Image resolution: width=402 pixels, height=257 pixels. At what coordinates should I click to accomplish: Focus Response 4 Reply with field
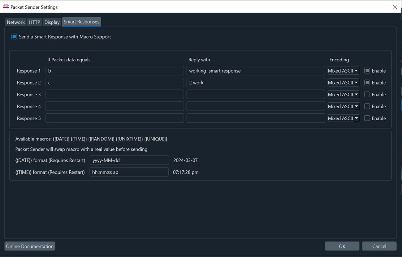pyautogui.click(x=256, y=106)
